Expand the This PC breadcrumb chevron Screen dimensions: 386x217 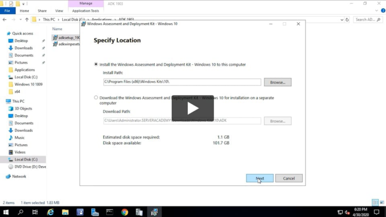pos(40,20)
